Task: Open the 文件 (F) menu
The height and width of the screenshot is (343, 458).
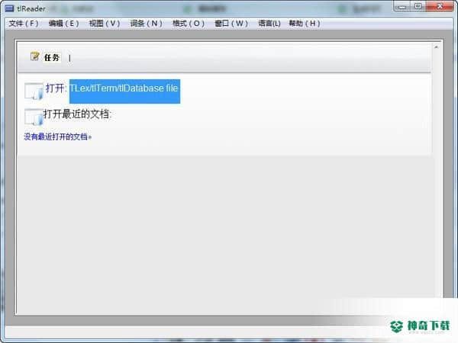Action: 24,24
